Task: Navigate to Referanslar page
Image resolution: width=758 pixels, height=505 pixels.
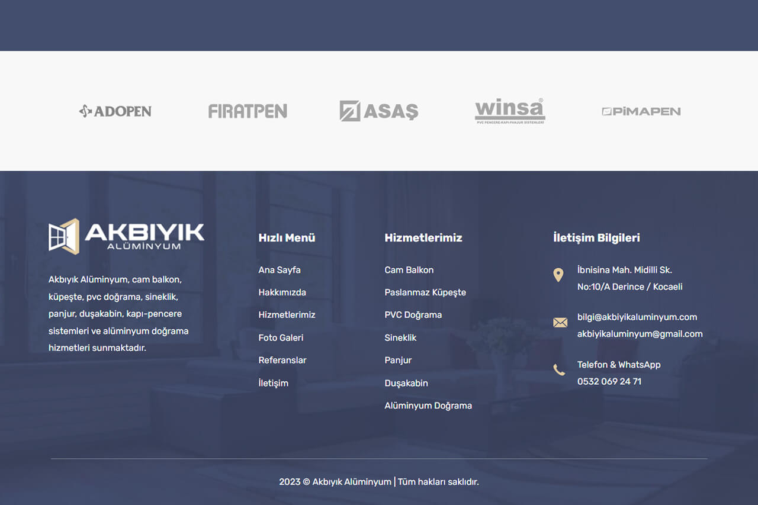Action: click(x=282, y=361)
